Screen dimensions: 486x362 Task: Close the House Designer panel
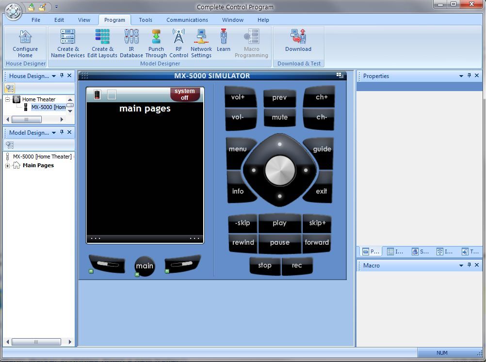point(69,76)
